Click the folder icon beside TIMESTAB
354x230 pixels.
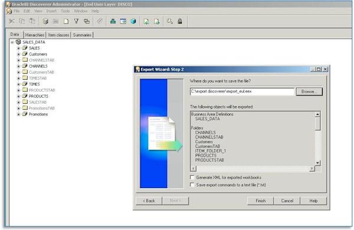tap(25, 78)
